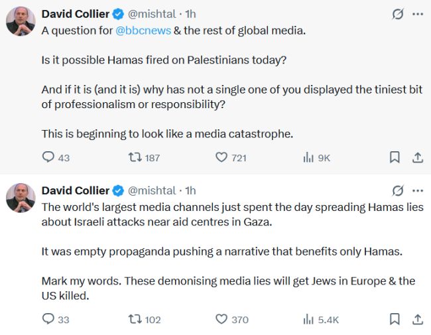Open more options menu on second tweet
This screenshot has height=335, width=431.
coord(417,191)
